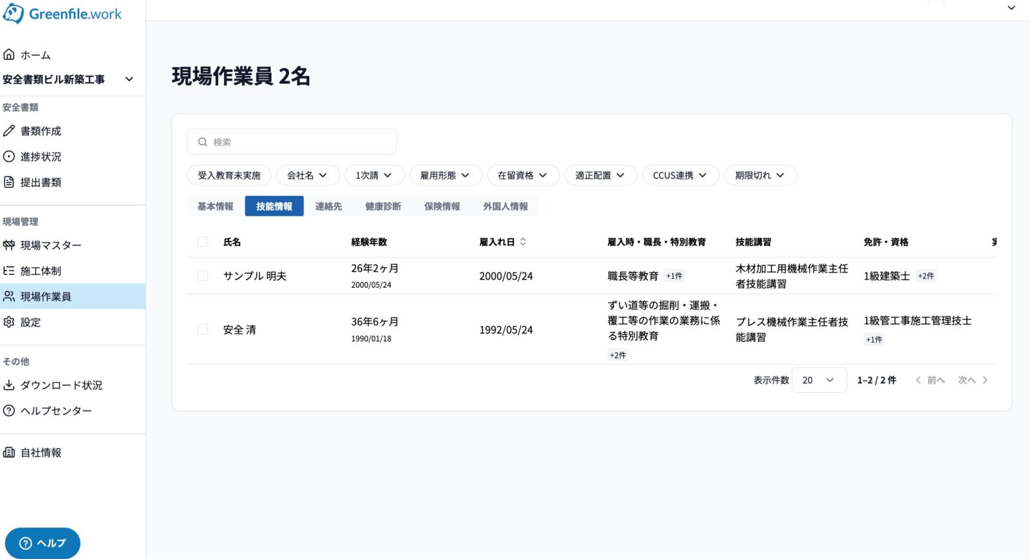1030x559 pixels.
Task: Expand the top-right account chevron
Action: click(1011, 8)
